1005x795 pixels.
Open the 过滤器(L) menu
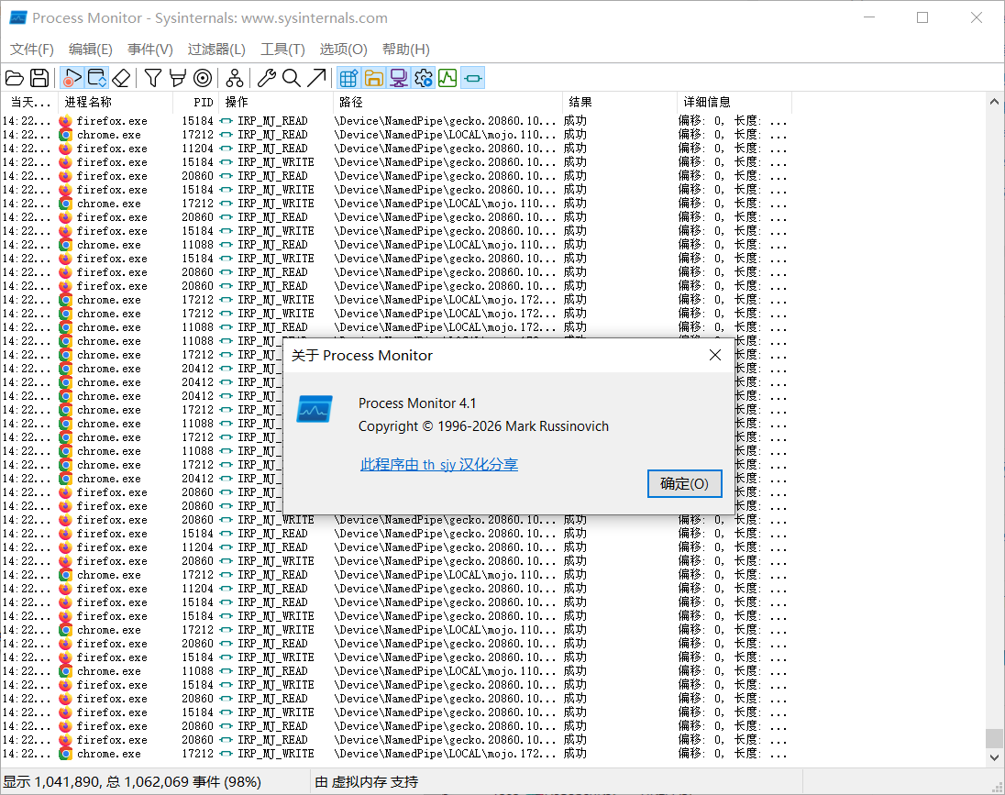[x=216, y=50]
